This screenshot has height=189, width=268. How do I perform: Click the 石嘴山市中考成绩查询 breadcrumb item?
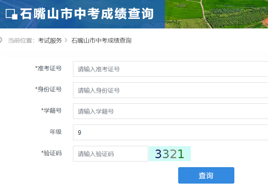(x=101, y=40)
